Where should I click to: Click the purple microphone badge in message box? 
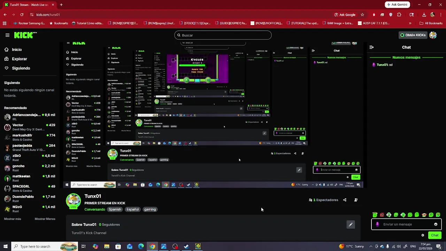click(x=377, y=224)
